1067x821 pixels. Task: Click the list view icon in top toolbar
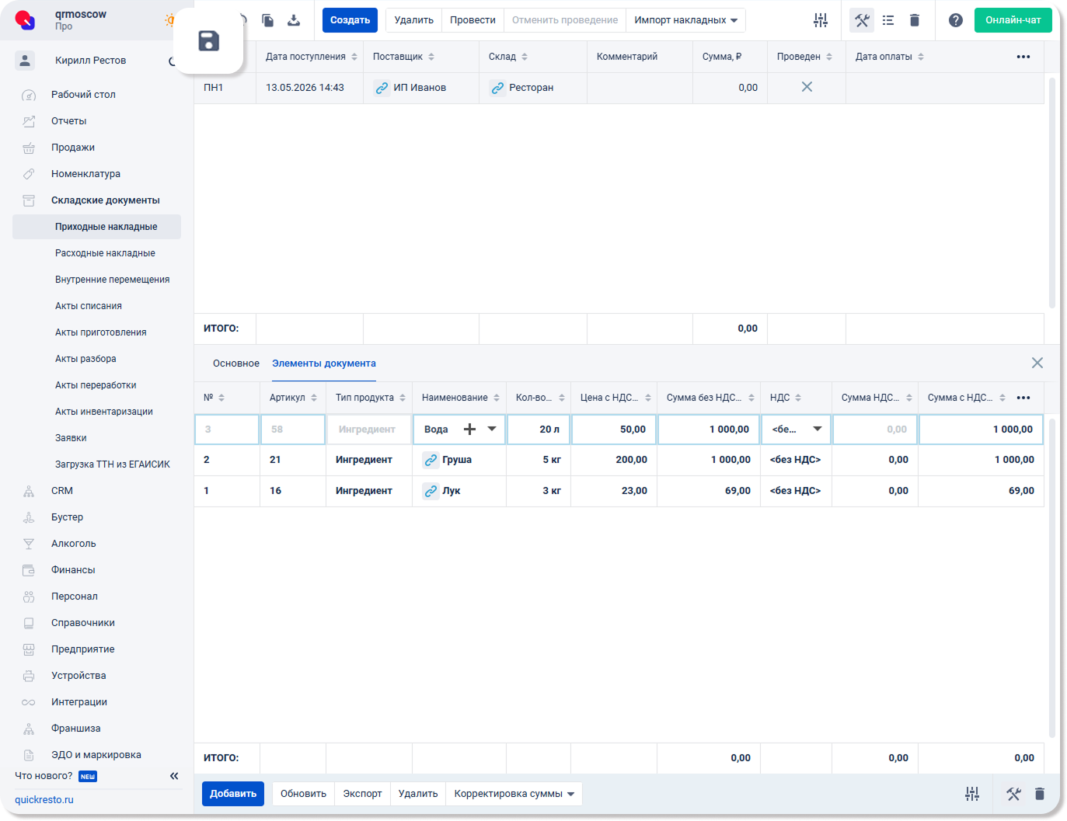pyautogui.click(x=888, y=20)
